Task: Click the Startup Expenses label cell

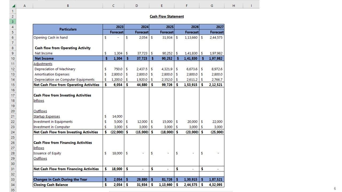Action: [47, 117]
